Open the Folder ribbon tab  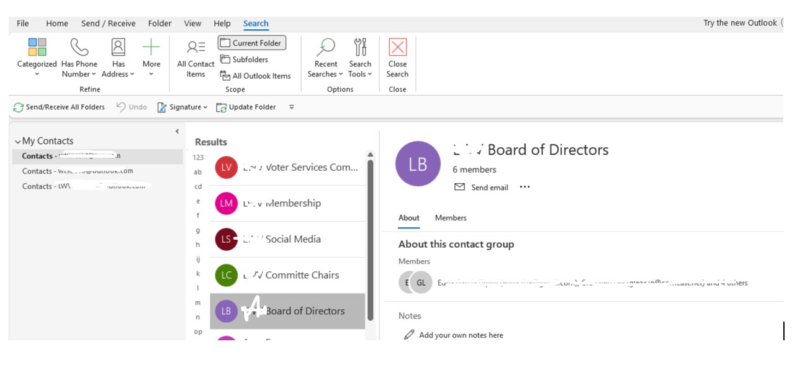(160, 24)
